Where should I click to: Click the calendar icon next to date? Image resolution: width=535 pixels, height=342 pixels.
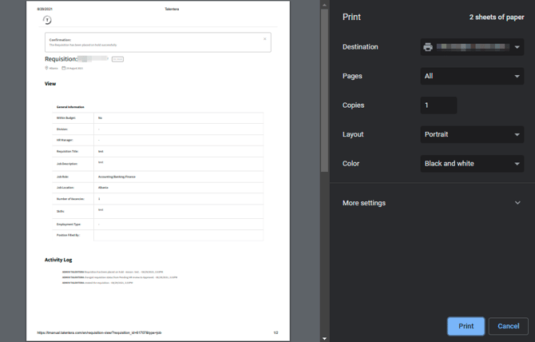coord(64,68)
